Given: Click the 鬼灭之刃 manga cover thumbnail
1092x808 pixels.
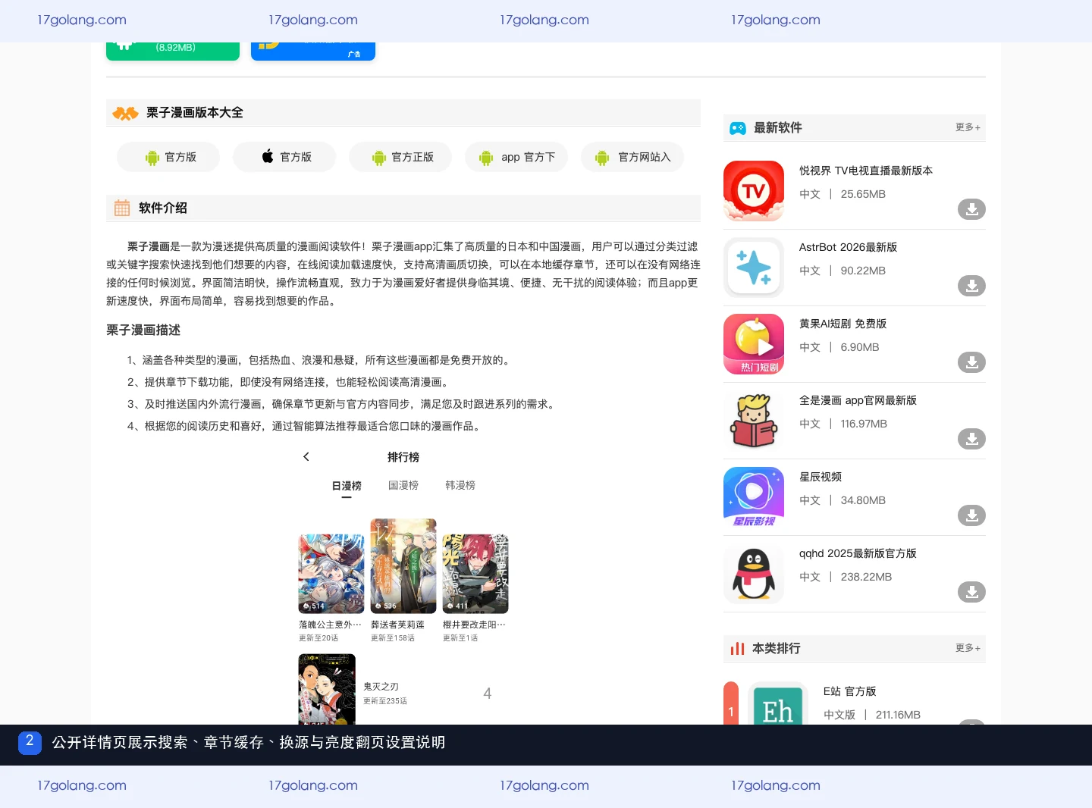Looking at the screenshot, I should coord(327,689).
